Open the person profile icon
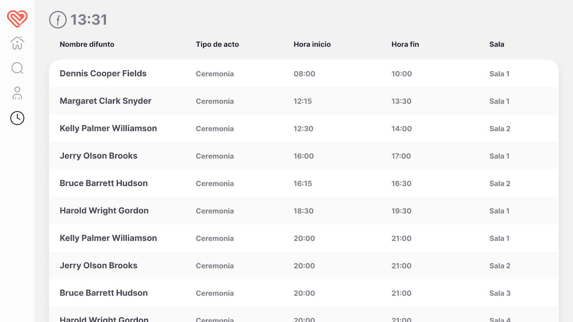 (x=17, y=93)
